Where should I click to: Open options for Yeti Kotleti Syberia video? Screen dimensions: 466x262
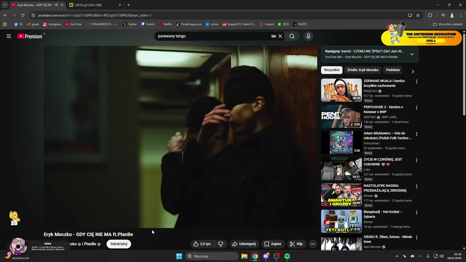click(x=416, y=213)
